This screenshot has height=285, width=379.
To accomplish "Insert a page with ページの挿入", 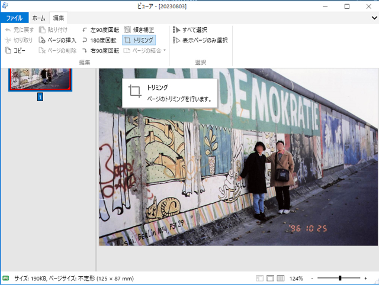I will tap(57, 40).
